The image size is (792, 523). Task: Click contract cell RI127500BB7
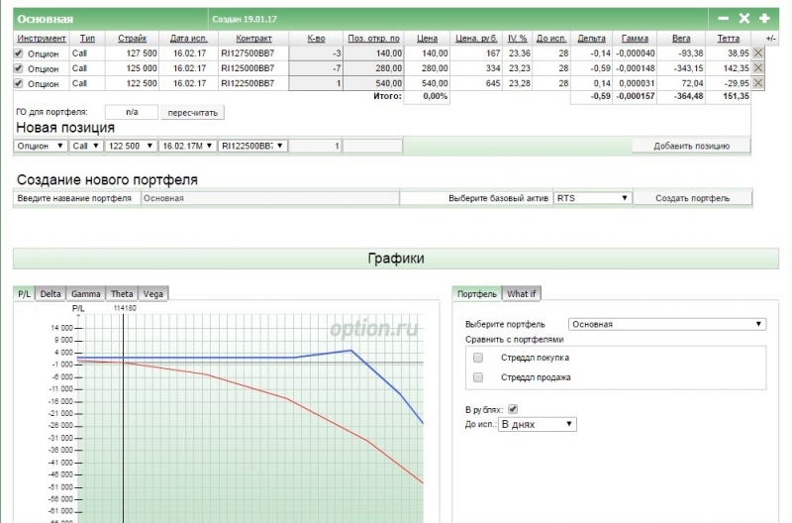247,53
